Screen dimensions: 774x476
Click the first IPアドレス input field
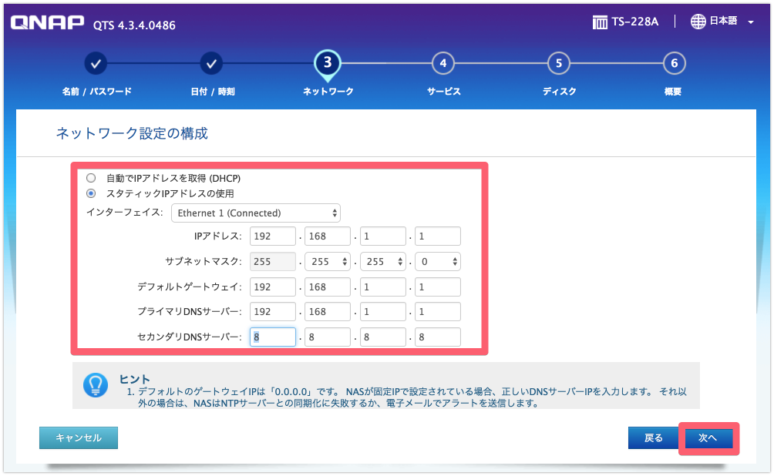tap(272, 236)
